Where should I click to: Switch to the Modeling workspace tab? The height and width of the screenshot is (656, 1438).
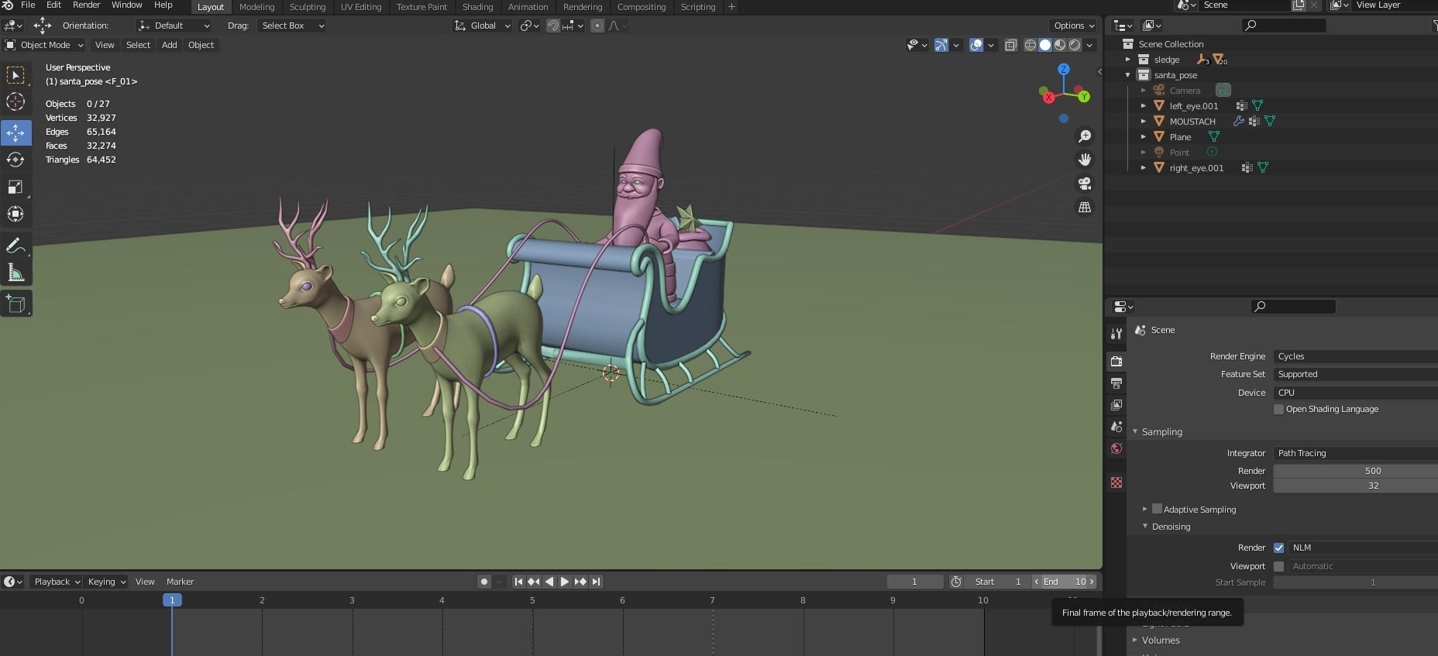click(256, 7)
